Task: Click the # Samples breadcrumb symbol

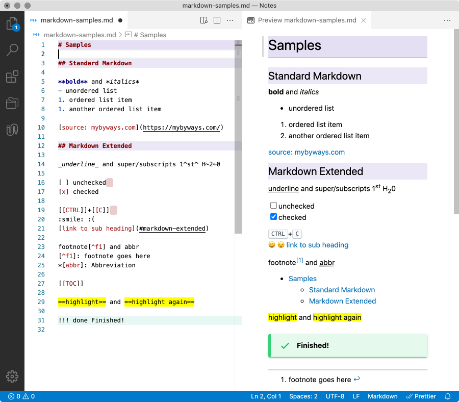Action: (x=145, y=35)
